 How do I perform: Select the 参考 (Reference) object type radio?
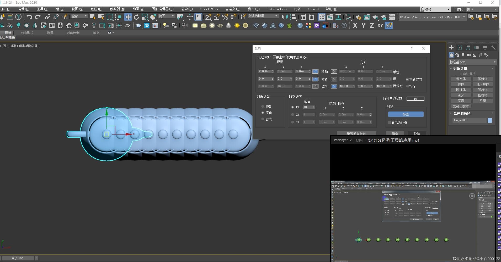pos(263,119)
